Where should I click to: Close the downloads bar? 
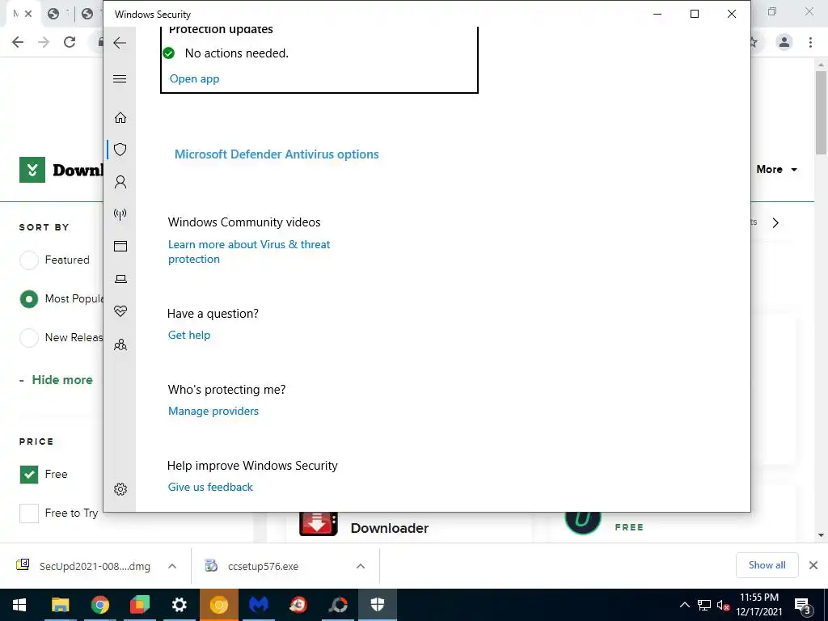[x=813, y=565]
